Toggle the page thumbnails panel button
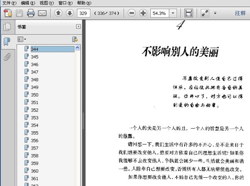 [x=7, y=27]
